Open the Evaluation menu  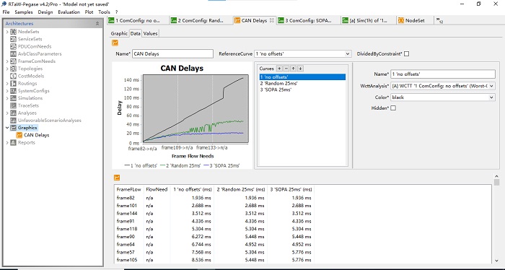coord(69,12)
